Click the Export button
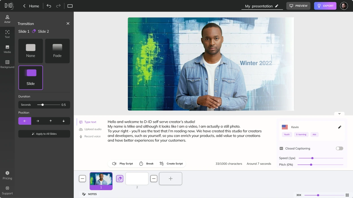 [325, 6]
